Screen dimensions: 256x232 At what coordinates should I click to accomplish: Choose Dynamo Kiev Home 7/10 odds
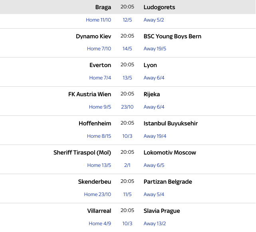99,49
